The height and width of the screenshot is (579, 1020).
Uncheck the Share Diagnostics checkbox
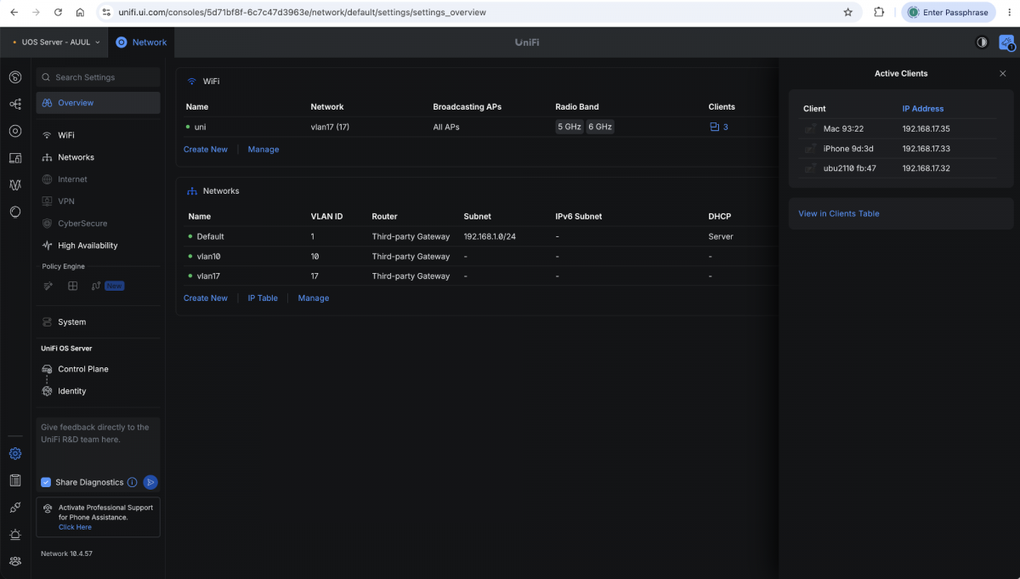46,482
